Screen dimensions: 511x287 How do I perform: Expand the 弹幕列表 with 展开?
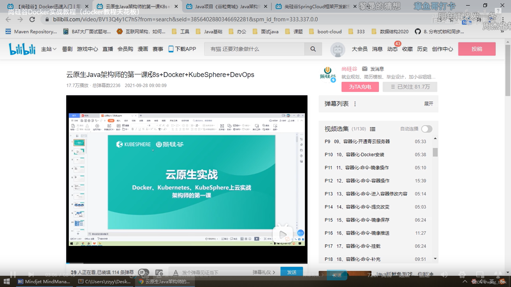click(x=428, y=104)
